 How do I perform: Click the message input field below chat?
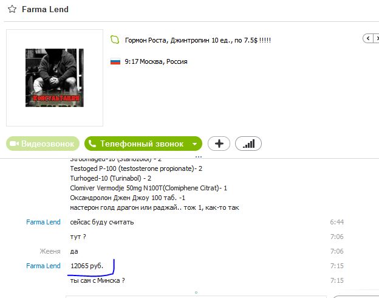click(196, 297)
